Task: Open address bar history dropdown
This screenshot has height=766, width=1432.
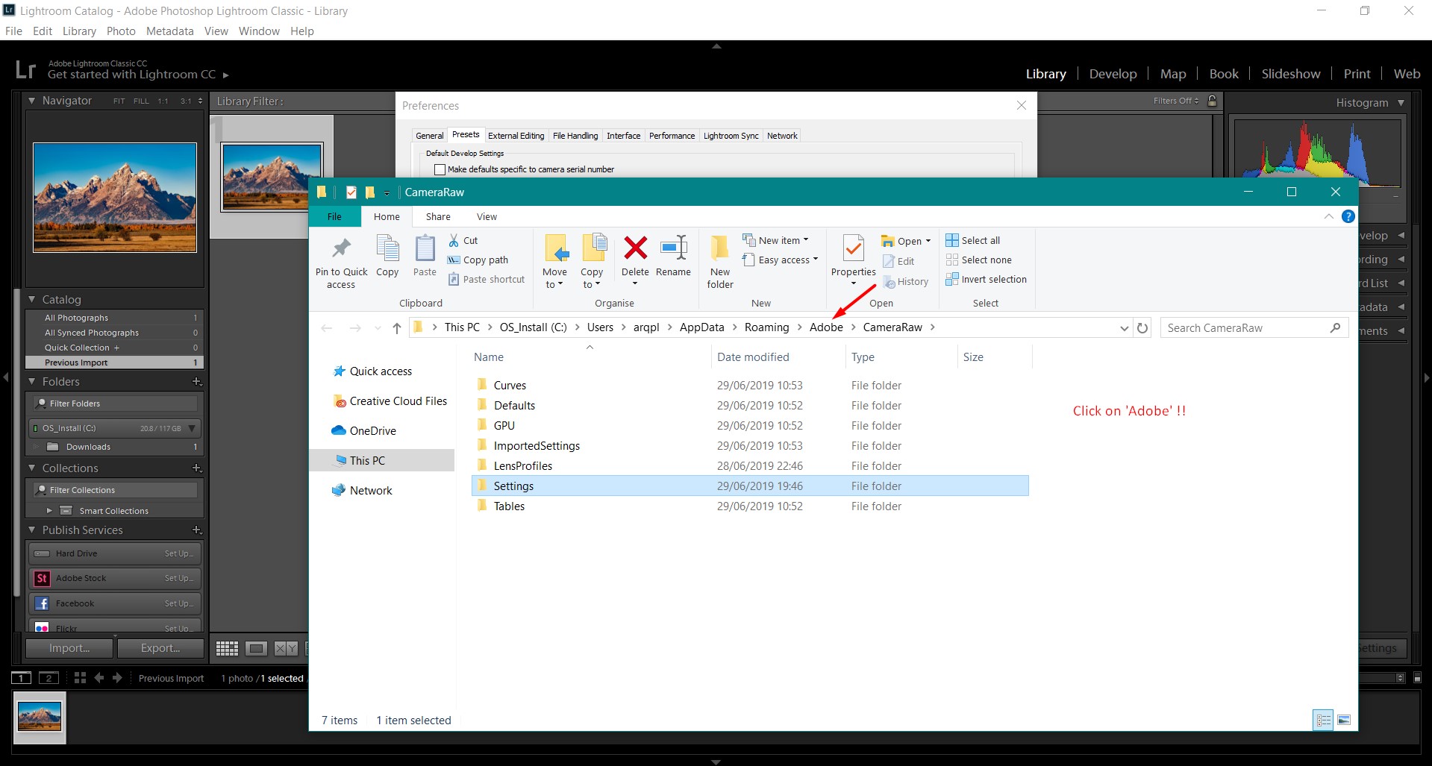Action: [x=1124, y=328]
